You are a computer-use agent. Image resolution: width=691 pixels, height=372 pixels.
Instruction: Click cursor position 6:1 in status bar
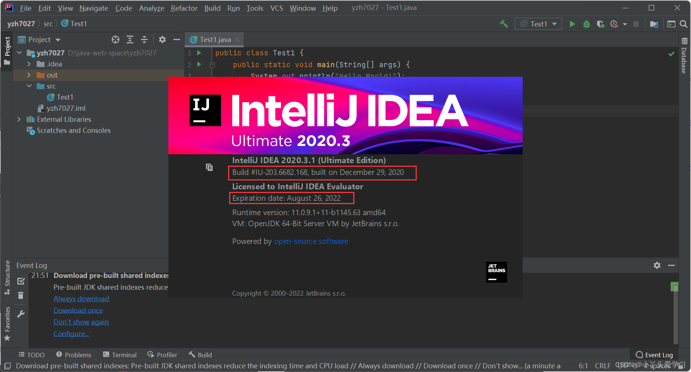[x=583, y=366]
